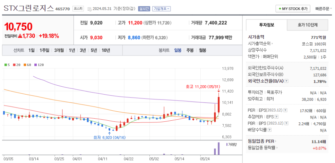Click the +19.18% change rate
Viewport: 335px width, 163px height.
coord(49,36)
